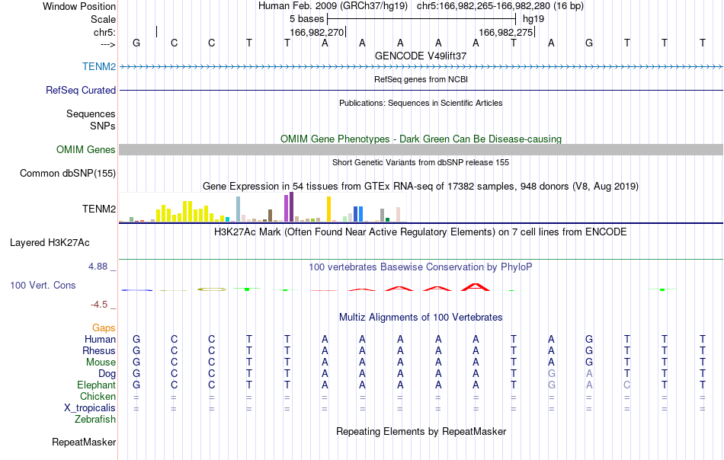Click the Scale 5 bases ruler bar
Screen dimensions: 724x460
point(421,19)
